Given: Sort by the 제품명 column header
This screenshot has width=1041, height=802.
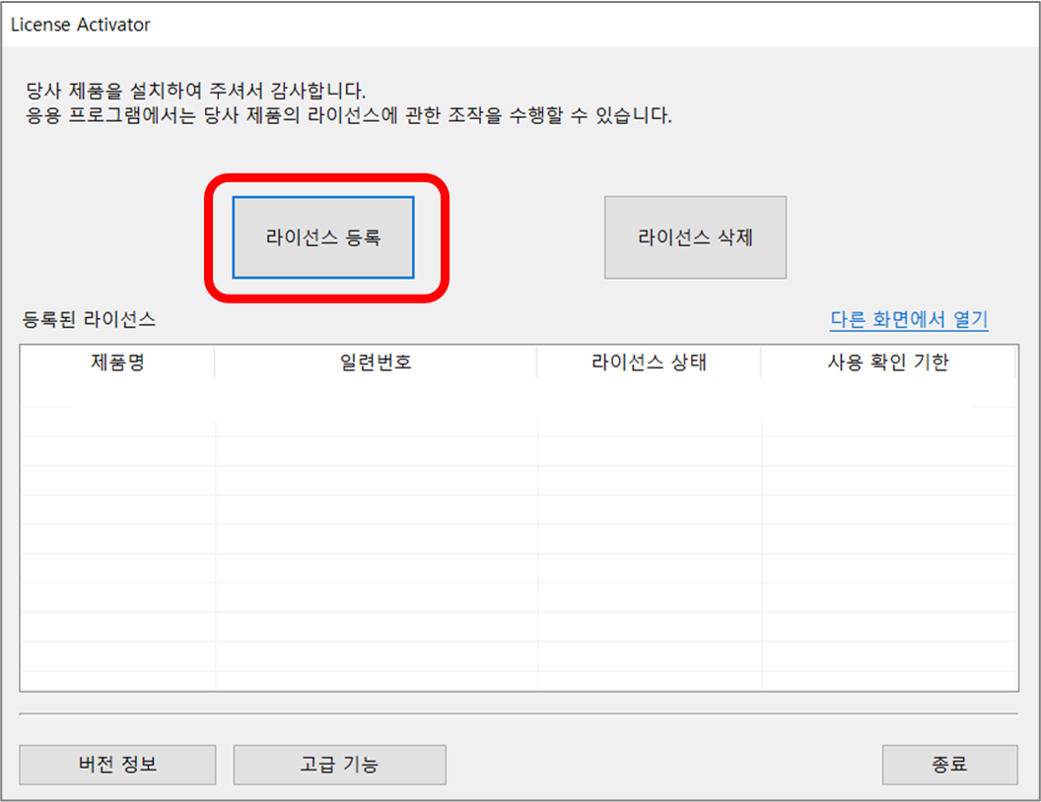Looking at the screenshot, I should [x=117, y=363].
